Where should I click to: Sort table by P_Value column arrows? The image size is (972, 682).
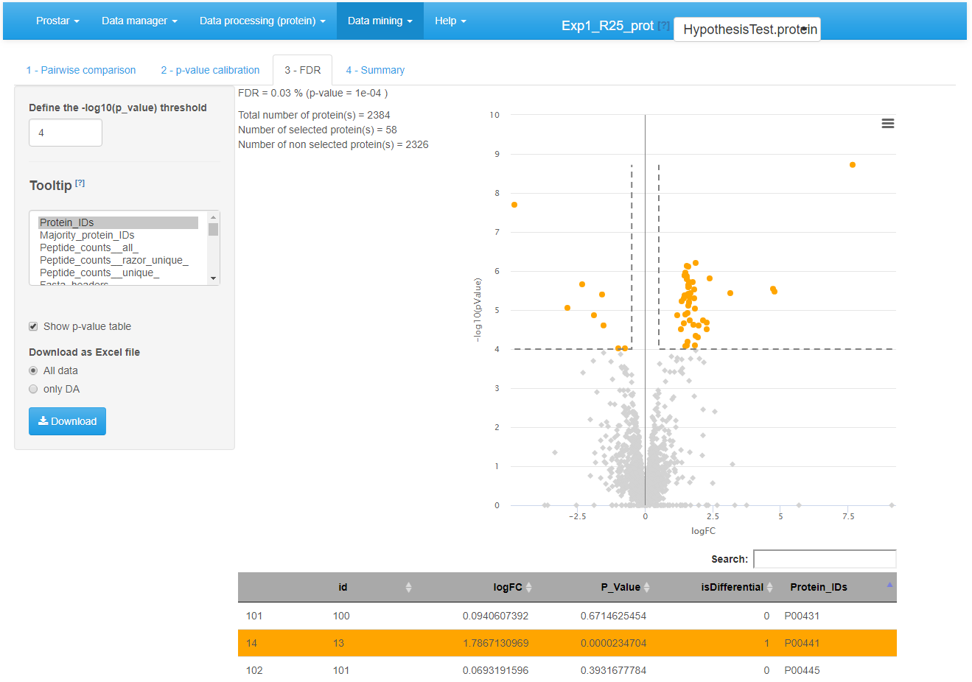click(x=647, y=587)
